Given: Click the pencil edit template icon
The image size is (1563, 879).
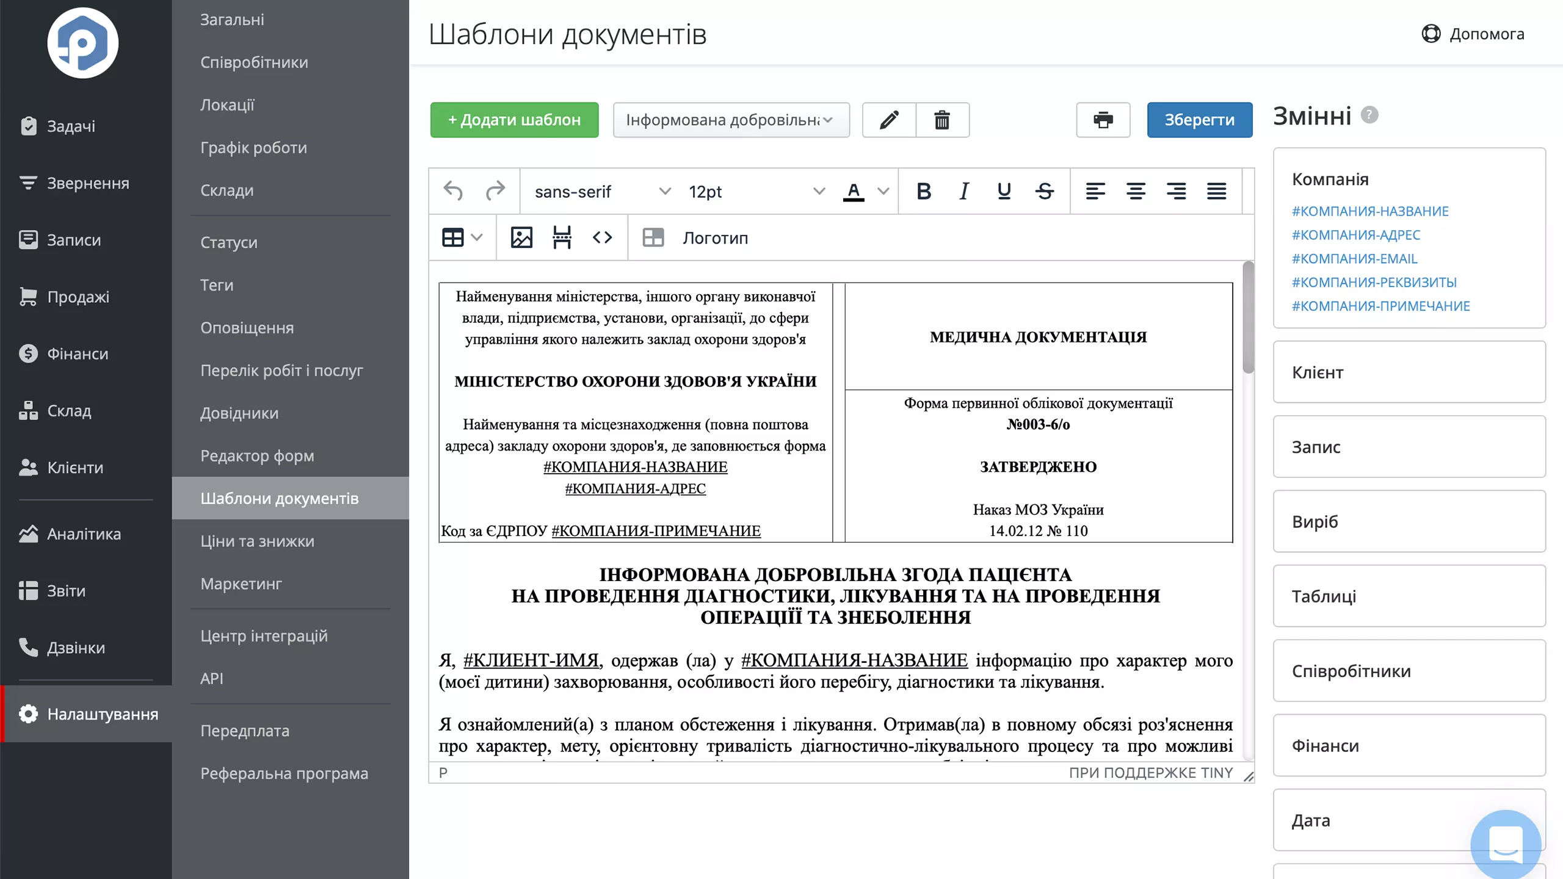Looking at the screenshot, I should point(889,120).
